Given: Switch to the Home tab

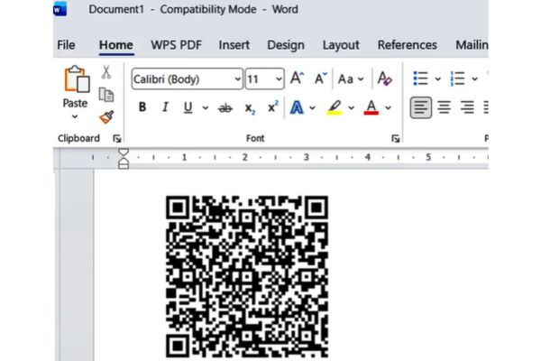Looking at the screenshot, I should [116, 45].
